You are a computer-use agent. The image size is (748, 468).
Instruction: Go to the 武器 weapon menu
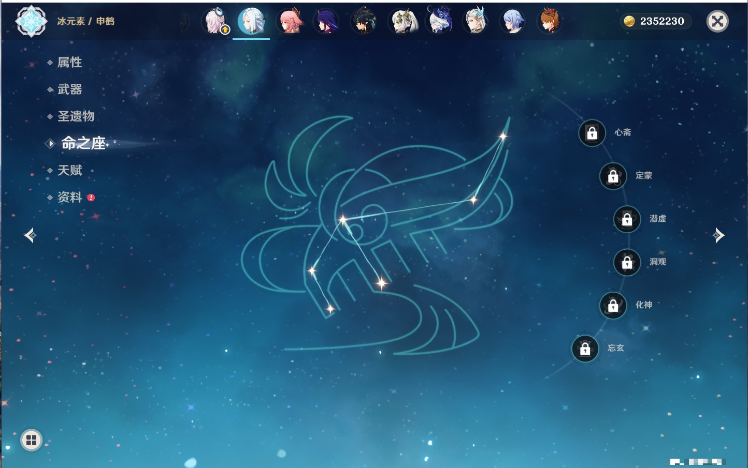69,89
